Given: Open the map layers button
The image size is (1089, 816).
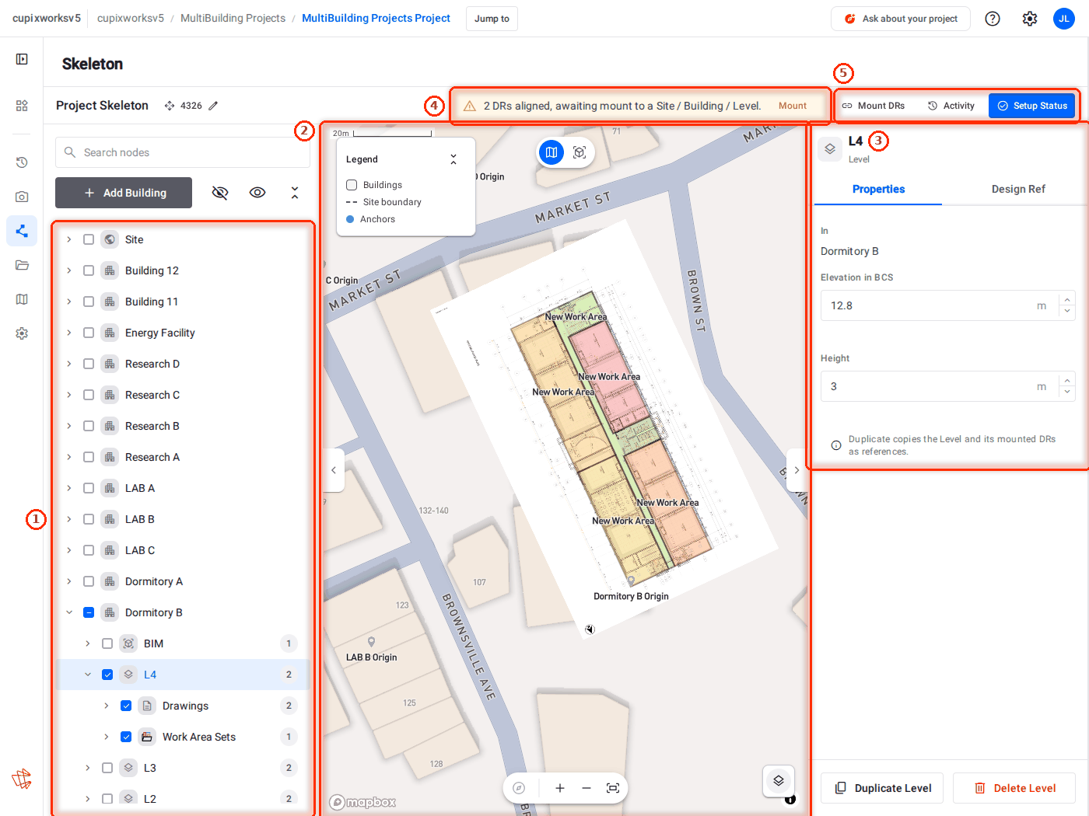Looking at the screenshot, I should (779, 780).
